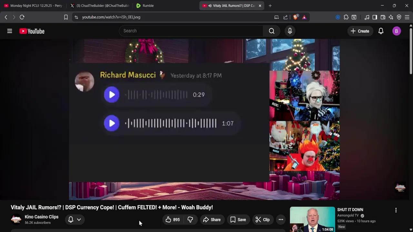
Task: Go back in browser history
Action: (6, 17)
